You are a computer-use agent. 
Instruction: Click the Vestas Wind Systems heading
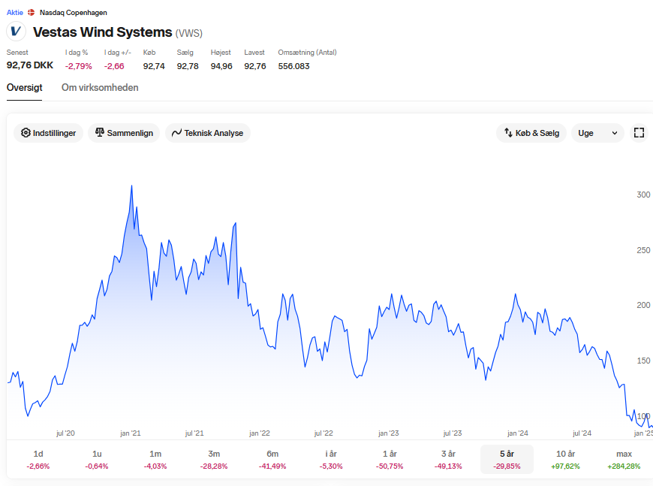[102, 32]
